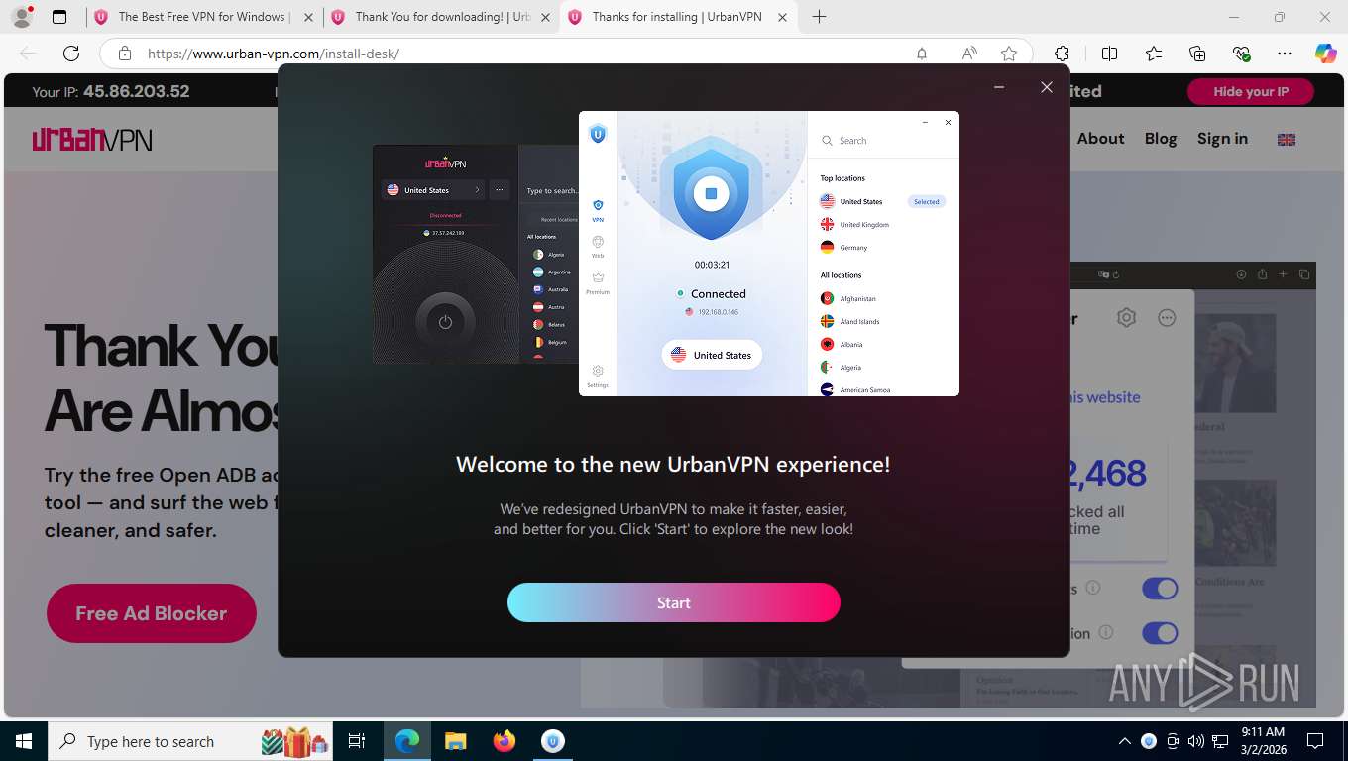The image size is (1348, 761).
Task: Open the language flag selector
Action: click(x=1287, y=140)
